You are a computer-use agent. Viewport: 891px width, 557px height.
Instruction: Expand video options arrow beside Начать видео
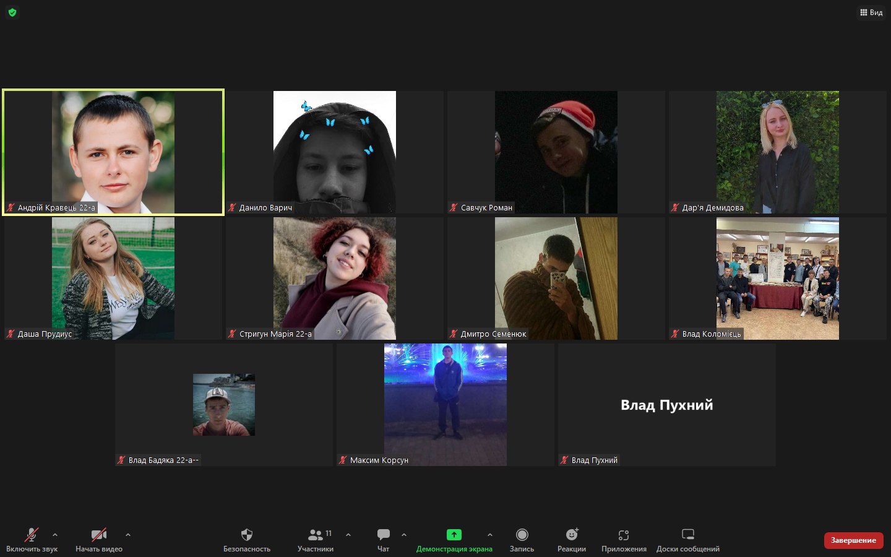click(128, 535)
